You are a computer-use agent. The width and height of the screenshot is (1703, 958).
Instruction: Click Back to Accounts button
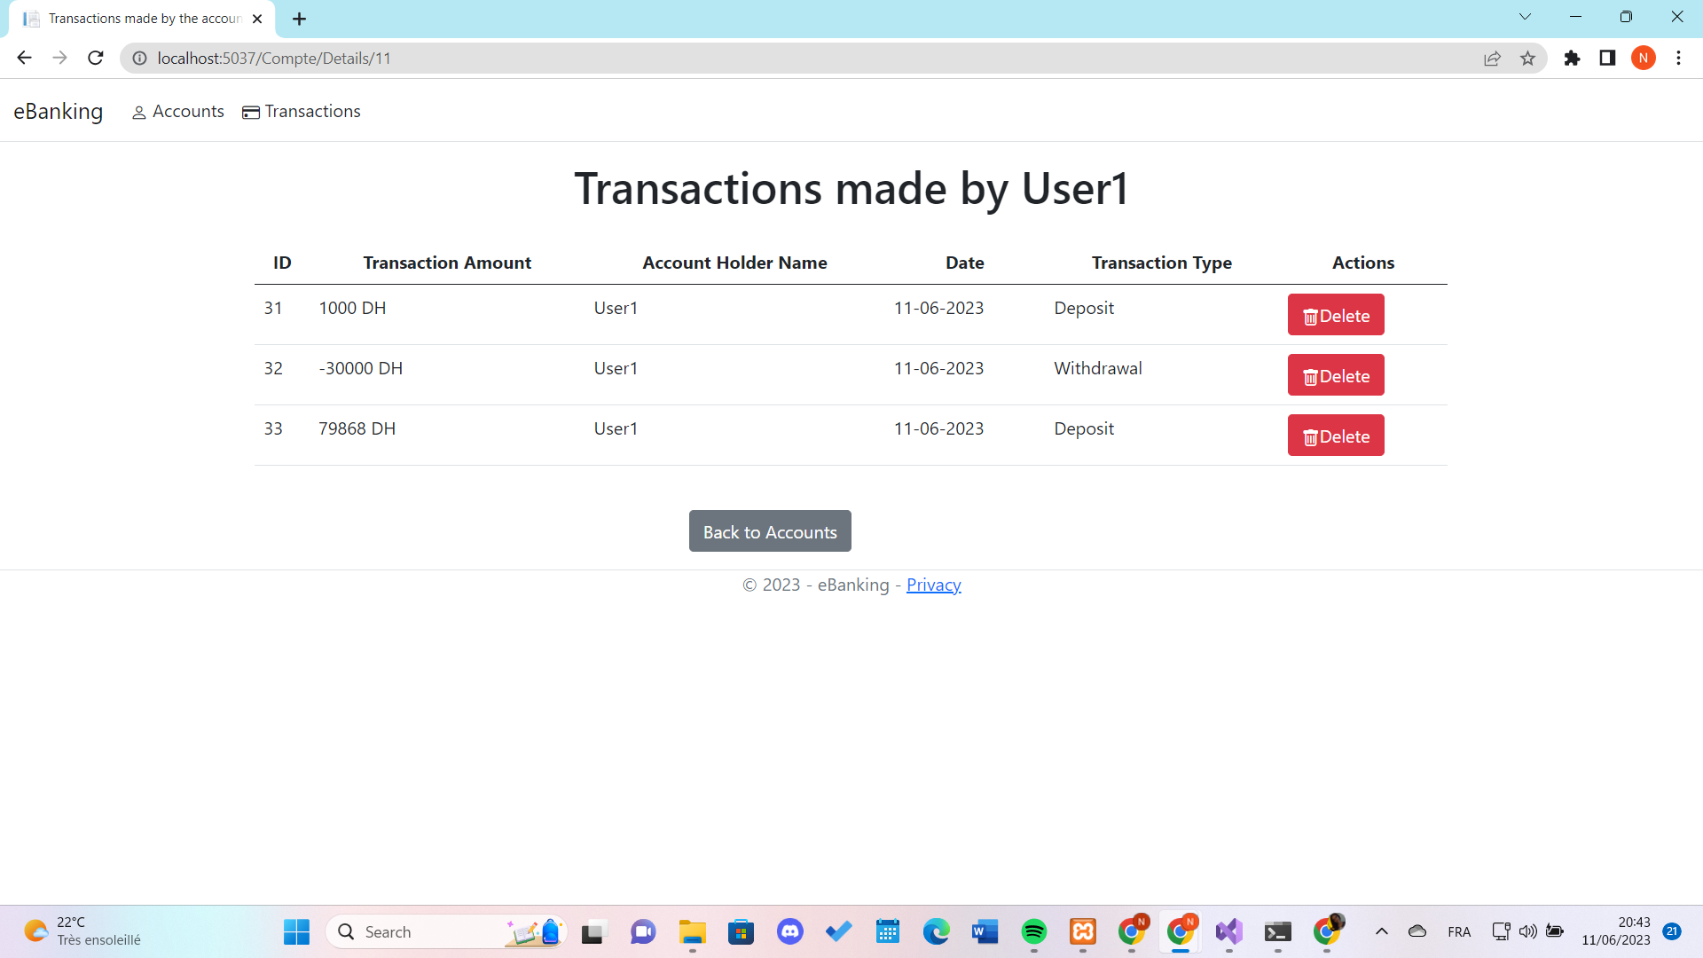pyautogui.click(x=769, y=531)
